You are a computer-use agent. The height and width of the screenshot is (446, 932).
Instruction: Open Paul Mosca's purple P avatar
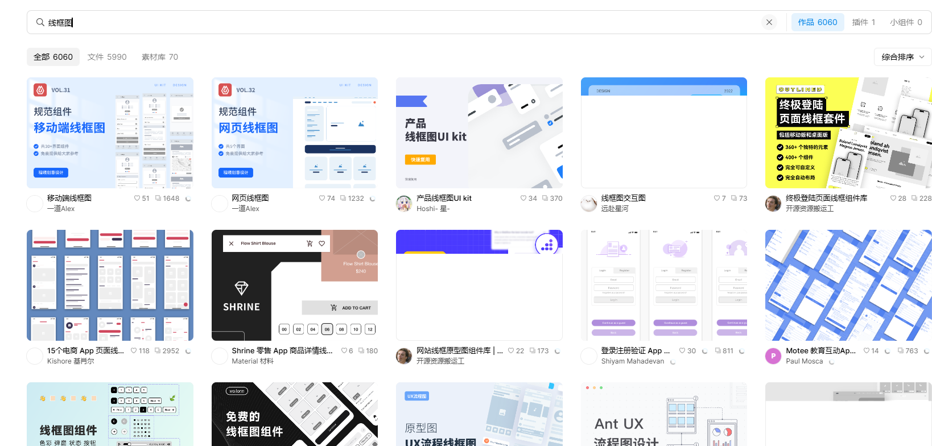773,356
